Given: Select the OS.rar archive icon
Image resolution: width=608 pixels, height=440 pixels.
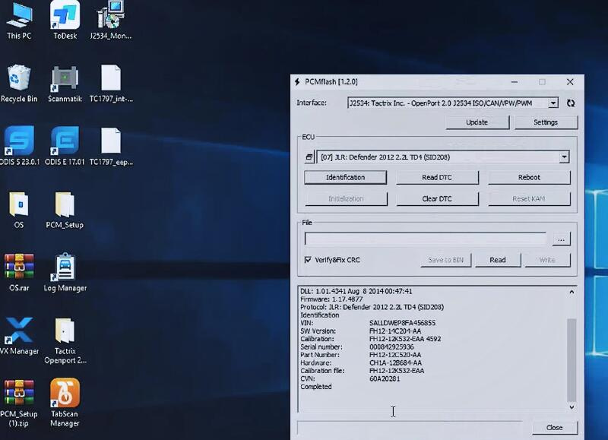Looking at the screenshot, I should (18, 272).
